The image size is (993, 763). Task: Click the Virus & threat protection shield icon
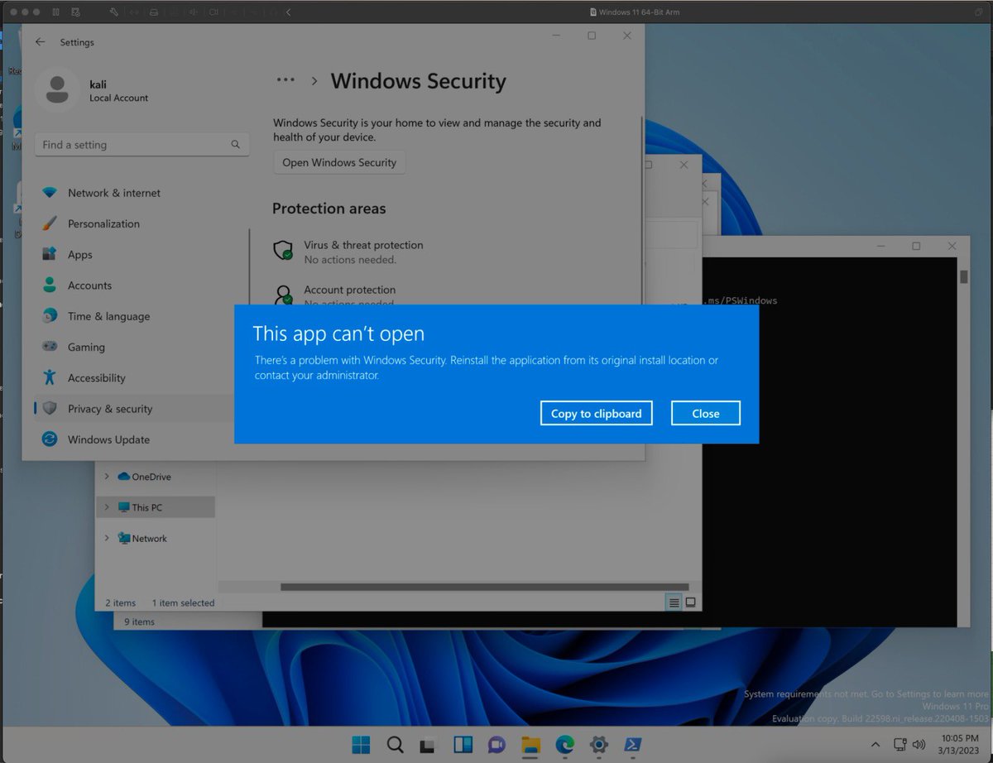[x=284, y=250]
